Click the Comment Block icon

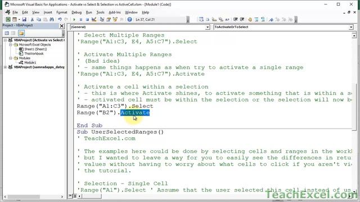[x=256, y=20]
